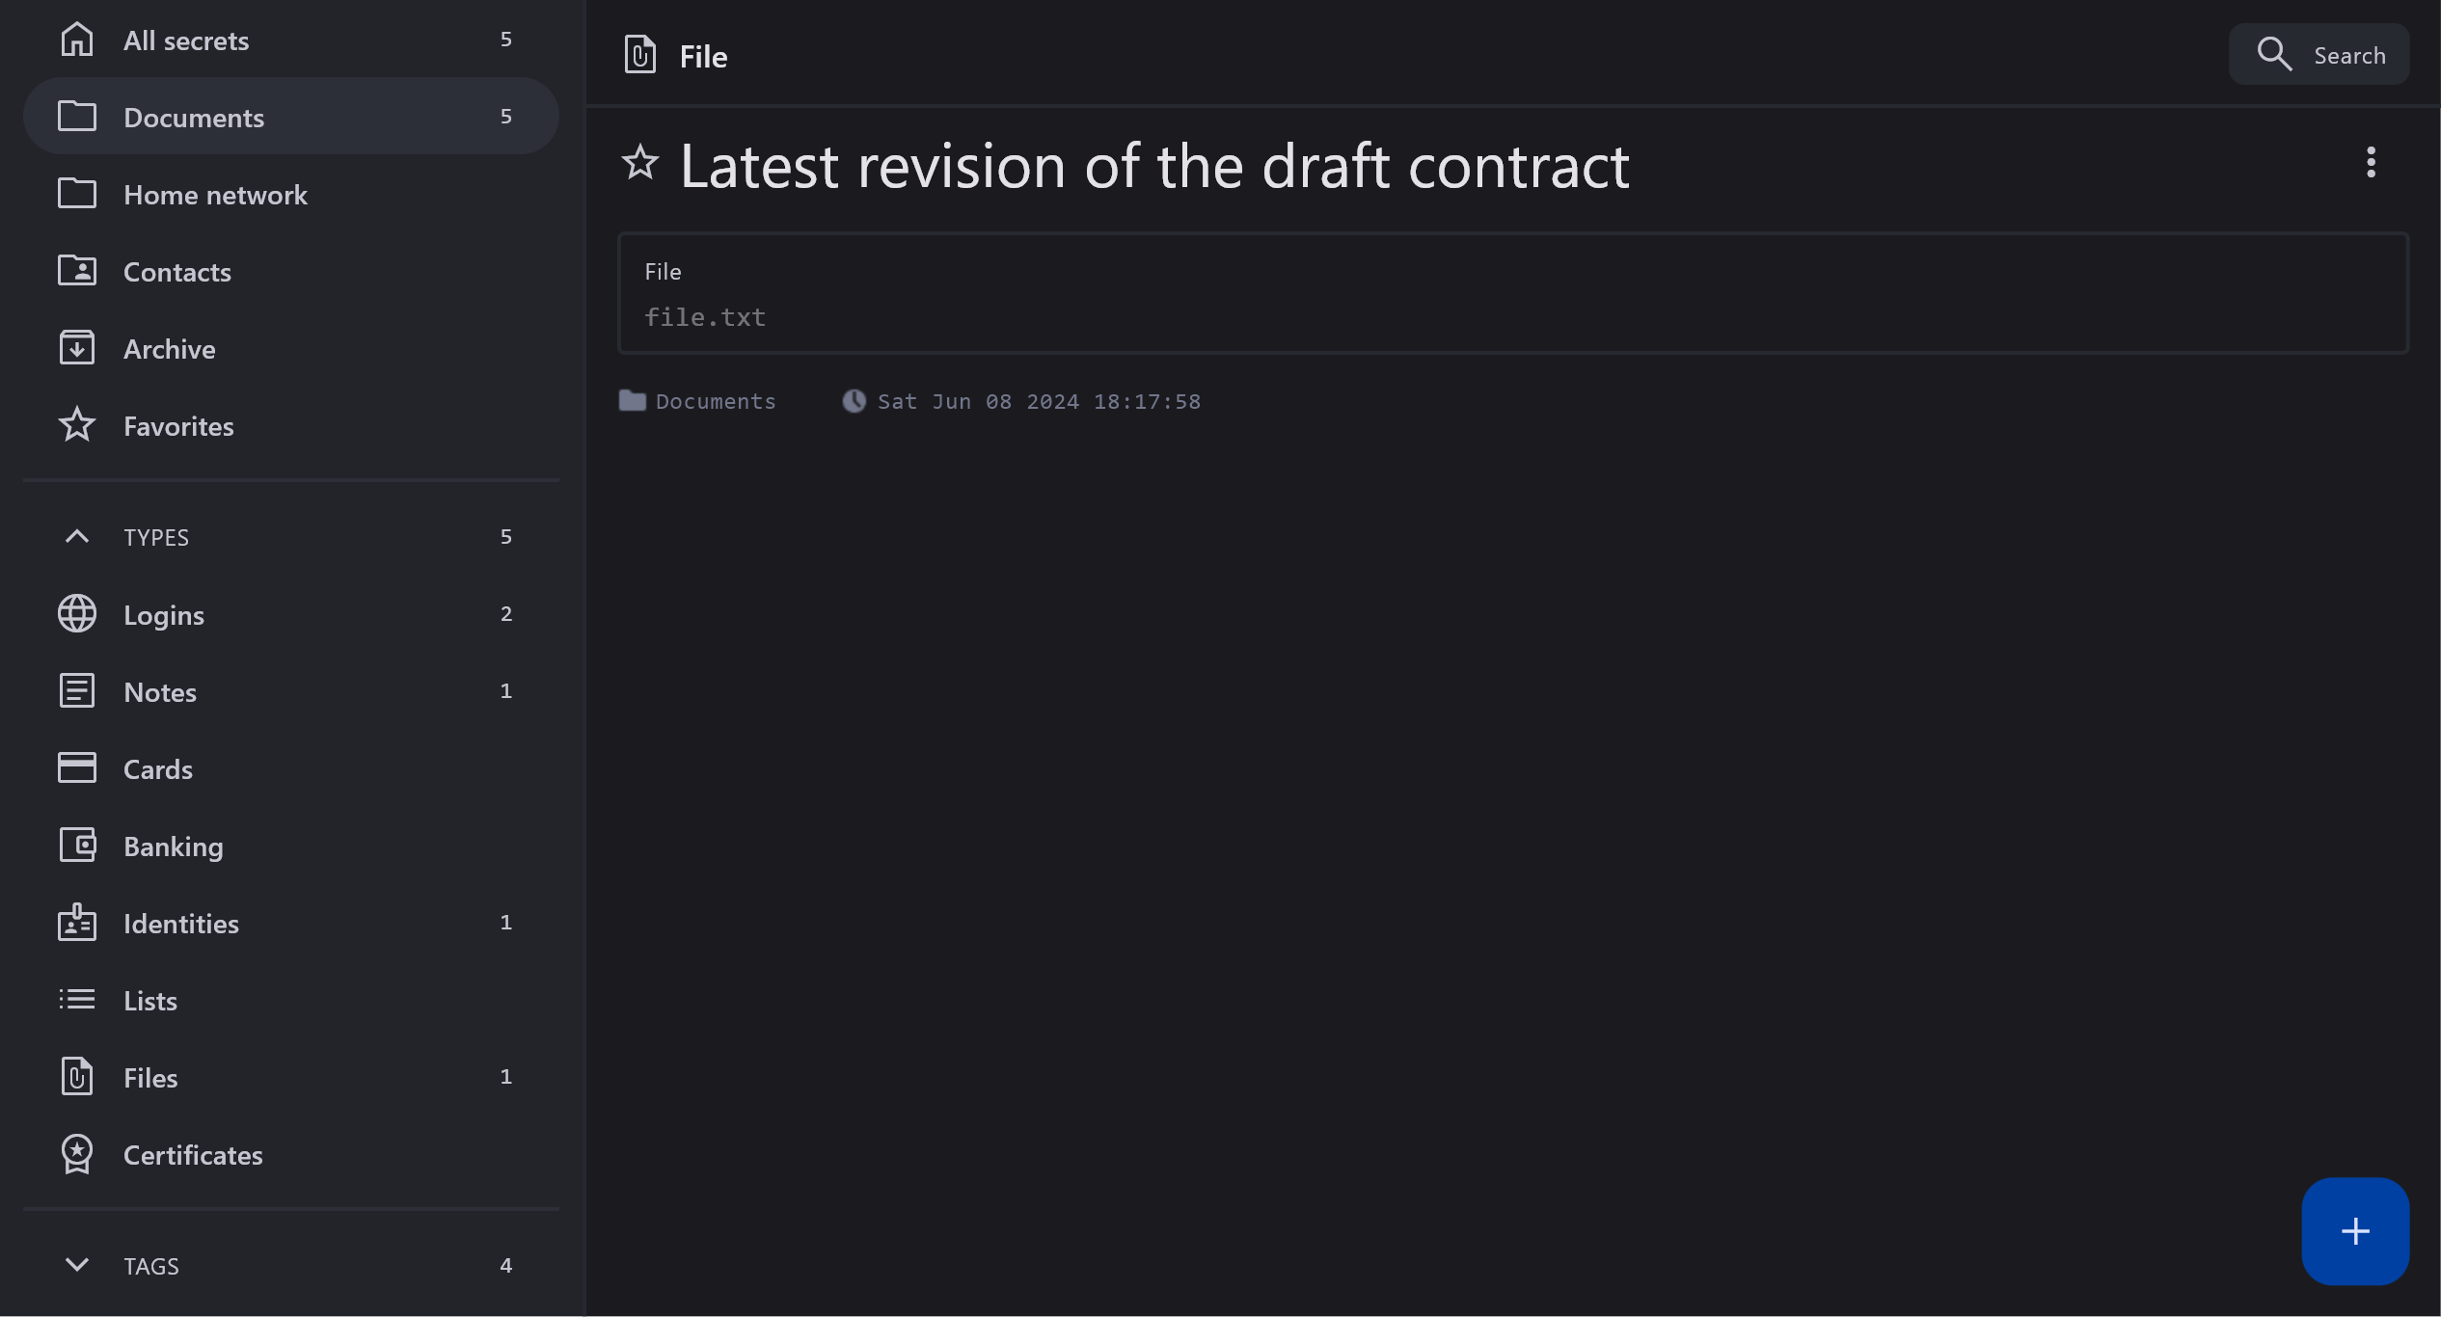Expand the TAGS section chevron

(x=77, y=1265)
